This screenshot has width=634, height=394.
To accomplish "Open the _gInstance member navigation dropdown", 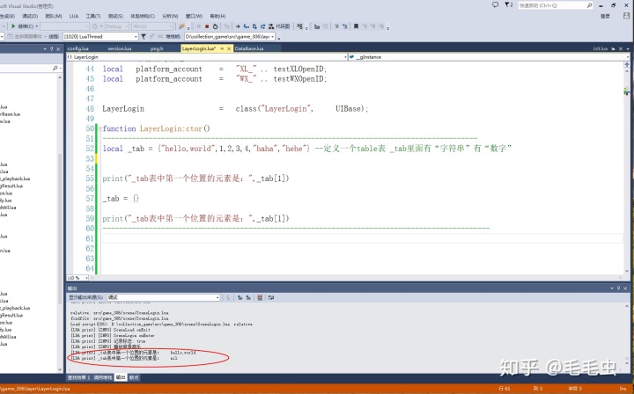I will coord(627,57).
